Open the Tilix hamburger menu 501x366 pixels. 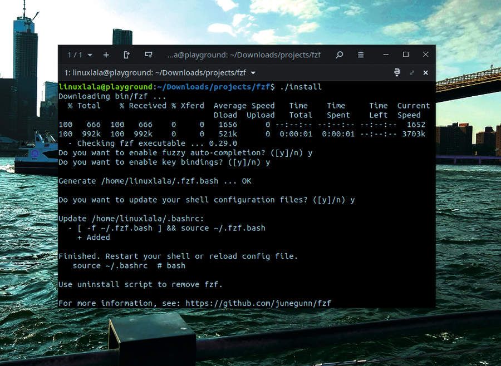pyautogui.click(x=360, y=55)
